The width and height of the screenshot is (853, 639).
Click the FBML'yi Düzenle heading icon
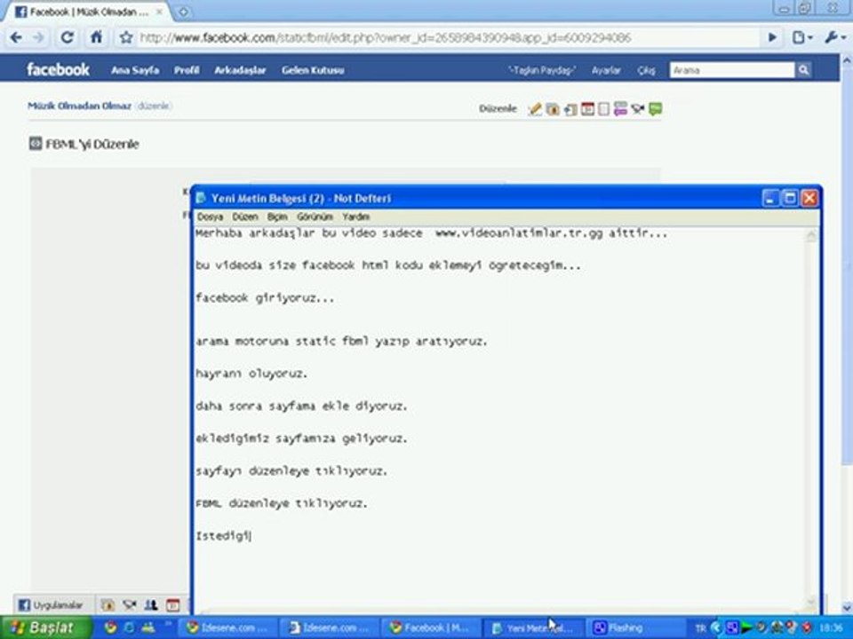click(36, 144)
